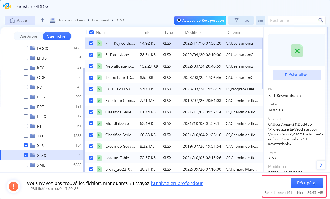Select Vue Fichier view
The height and width of the screenshot is (199, 330).
click(x=57, y=36)
